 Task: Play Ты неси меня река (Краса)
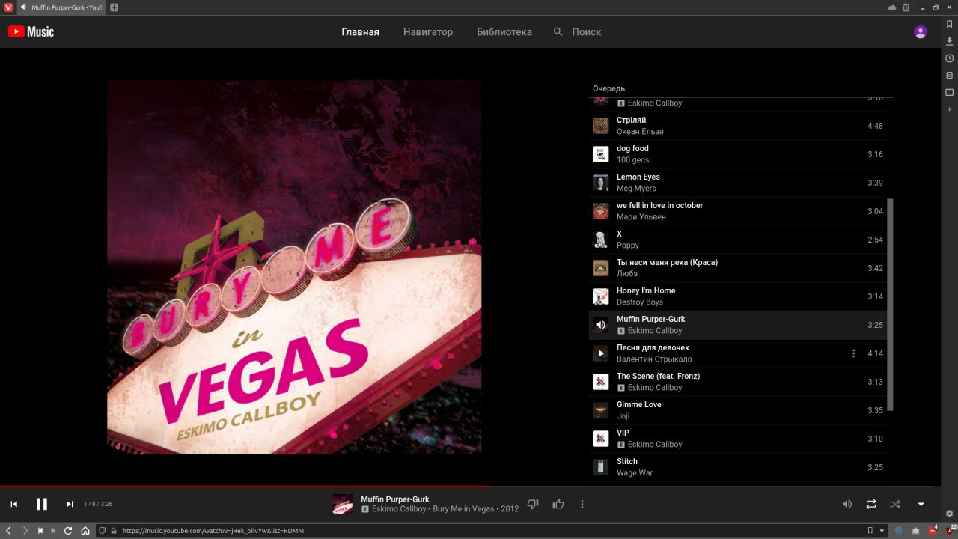tap(737, 268)
